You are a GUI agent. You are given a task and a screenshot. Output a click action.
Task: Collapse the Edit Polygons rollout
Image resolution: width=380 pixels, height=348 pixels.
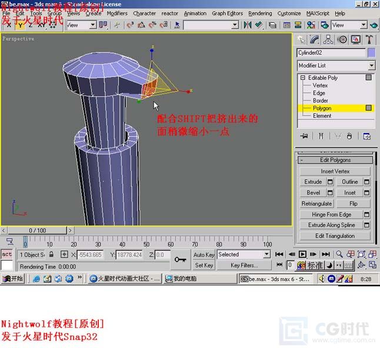click(x=335, y=160)
